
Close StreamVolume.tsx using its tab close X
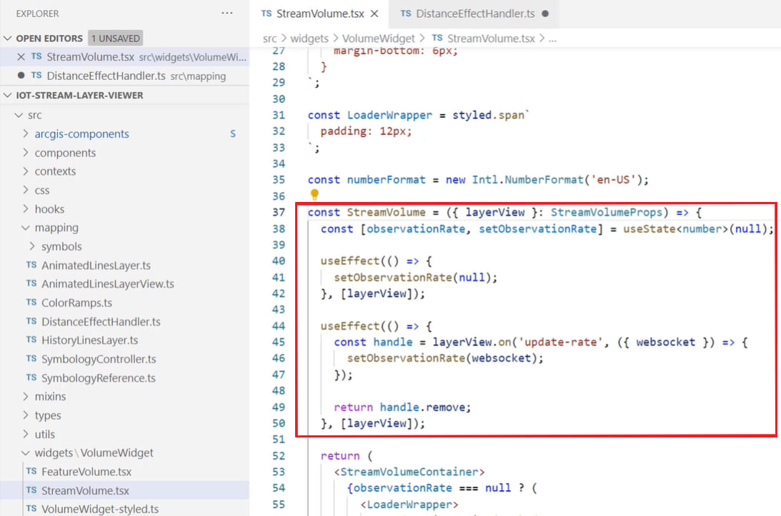tap(376, 13)
